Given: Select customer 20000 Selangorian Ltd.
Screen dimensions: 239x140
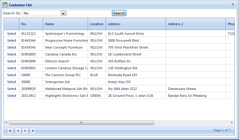Looking at the screenshot, I should coord(12,82).
